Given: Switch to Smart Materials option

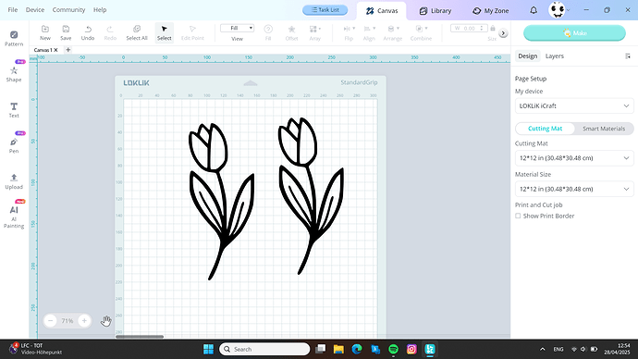Looking at the screenshot, I should coord(604,129).
